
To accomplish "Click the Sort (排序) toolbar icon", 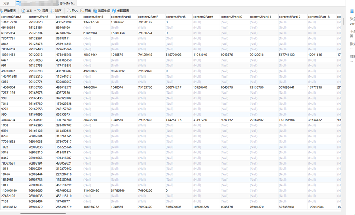I will pyautogui.click(x=56, y=11).
